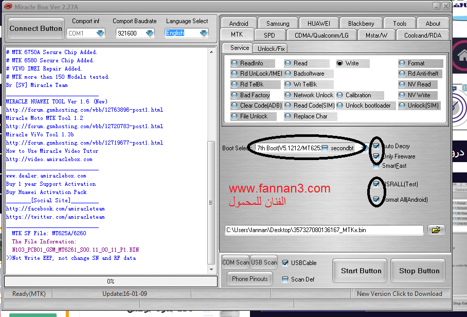Toggle the USRALL(Test) checkbox
This screenshot has width=467, height=317.
(x=376, y=184)
